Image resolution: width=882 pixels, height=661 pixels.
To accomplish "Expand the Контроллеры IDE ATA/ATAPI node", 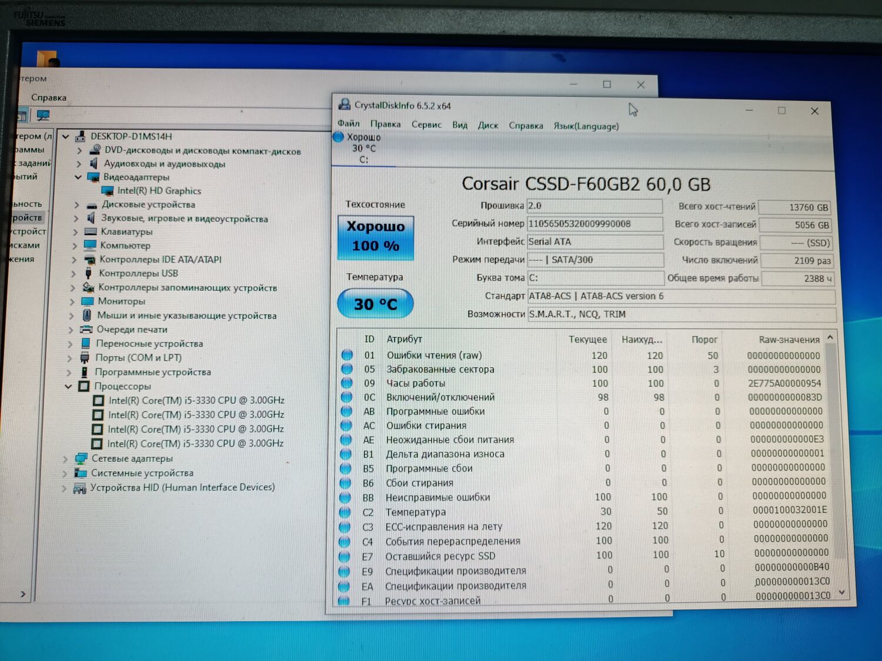I will tap(75, 259).
